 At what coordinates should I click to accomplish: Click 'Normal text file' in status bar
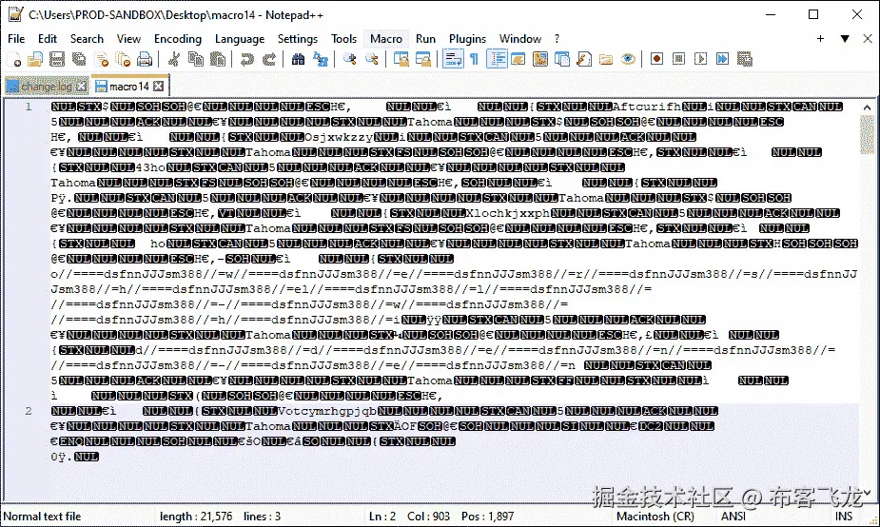[x=42, y=517]
